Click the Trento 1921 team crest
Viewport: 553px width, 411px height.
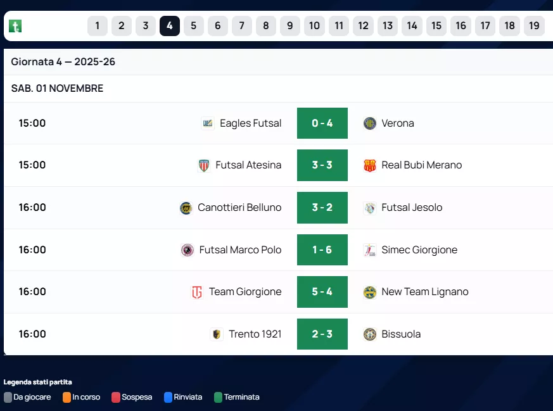(217, 334)
